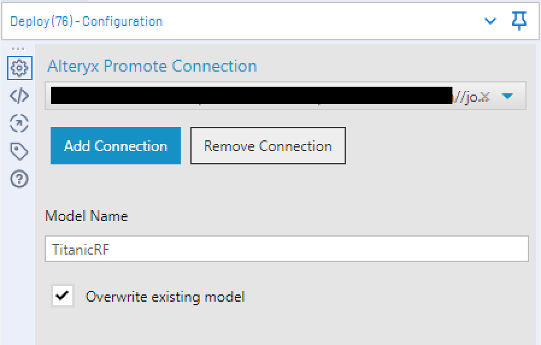541x345 pixels.
Task: Click the Model Name label
Action: (x=87, y=216)
